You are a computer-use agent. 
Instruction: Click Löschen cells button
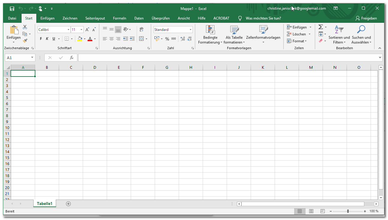[x=297, y=34]
